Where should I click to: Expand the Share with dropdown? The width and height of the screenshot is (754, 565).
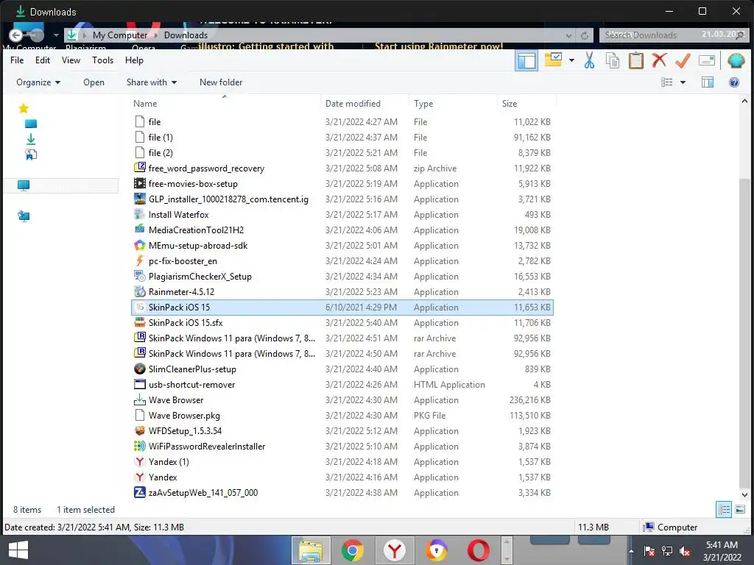(x=152, y=82)
